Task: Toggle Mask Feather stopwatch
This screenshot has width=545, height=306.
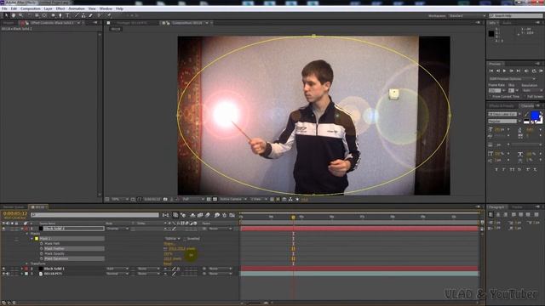Action: [x=42, y=249]
